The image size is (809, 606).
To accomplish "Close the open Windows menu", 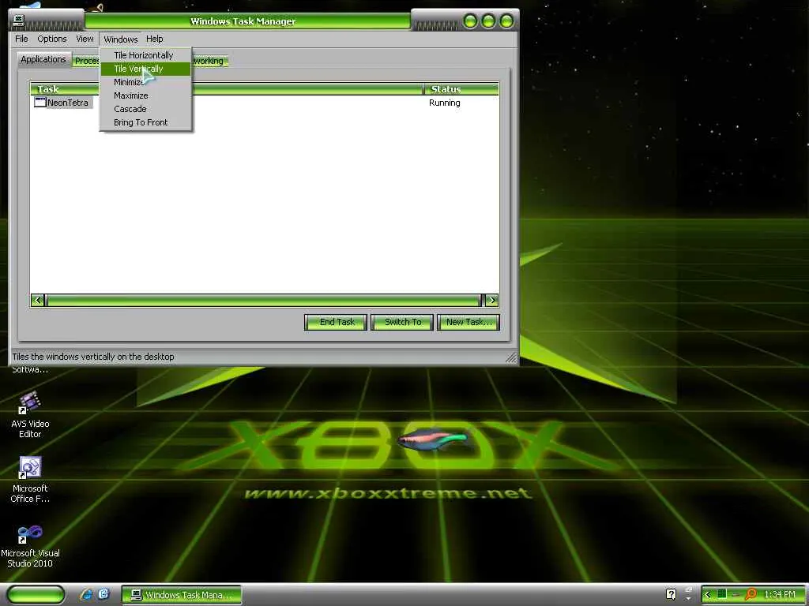I will [121, 39].
